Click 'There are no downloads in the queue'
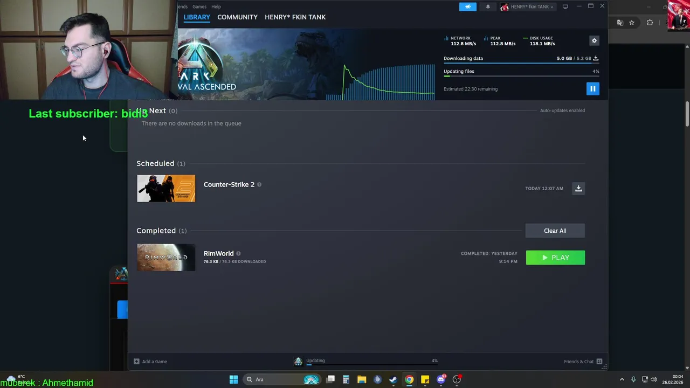This screenshot has width=690, height=388. 191,123
